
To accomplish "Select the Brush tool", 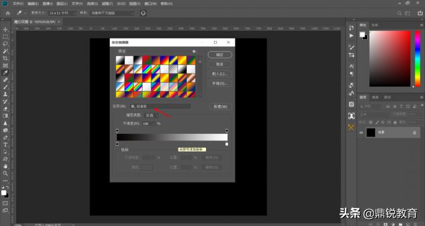I will coord(5,87).
